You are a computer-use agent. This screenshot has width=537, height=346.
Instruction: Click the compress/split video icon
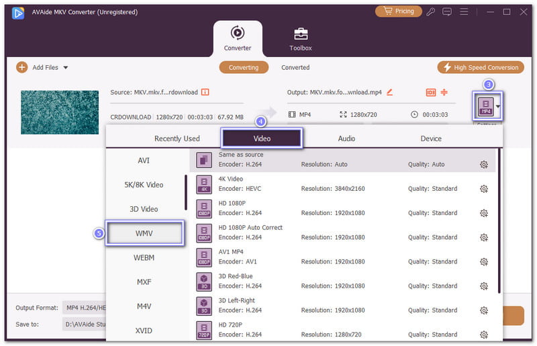[444, 92]
